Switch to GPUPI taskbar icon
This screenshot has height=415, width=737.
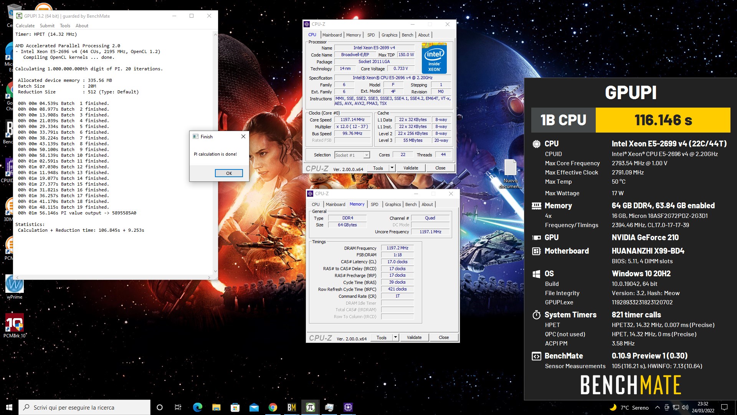(x=310, y=407)
